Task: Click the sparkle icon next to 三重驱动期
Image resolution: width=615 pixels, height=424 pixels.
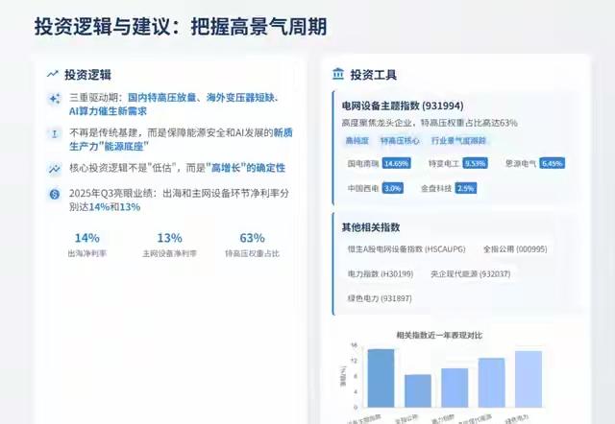Action: (55, 99)
